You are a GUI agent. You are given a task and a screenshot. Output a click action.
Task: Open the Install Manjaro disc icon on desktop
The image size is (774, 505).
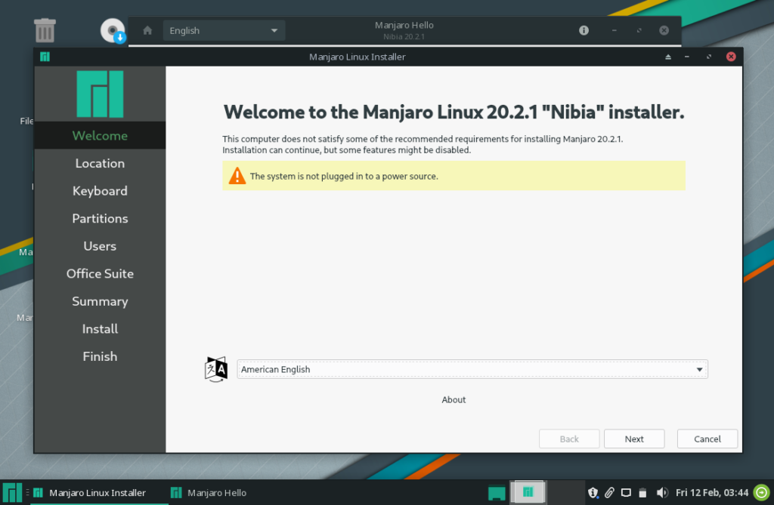point(113,31)
